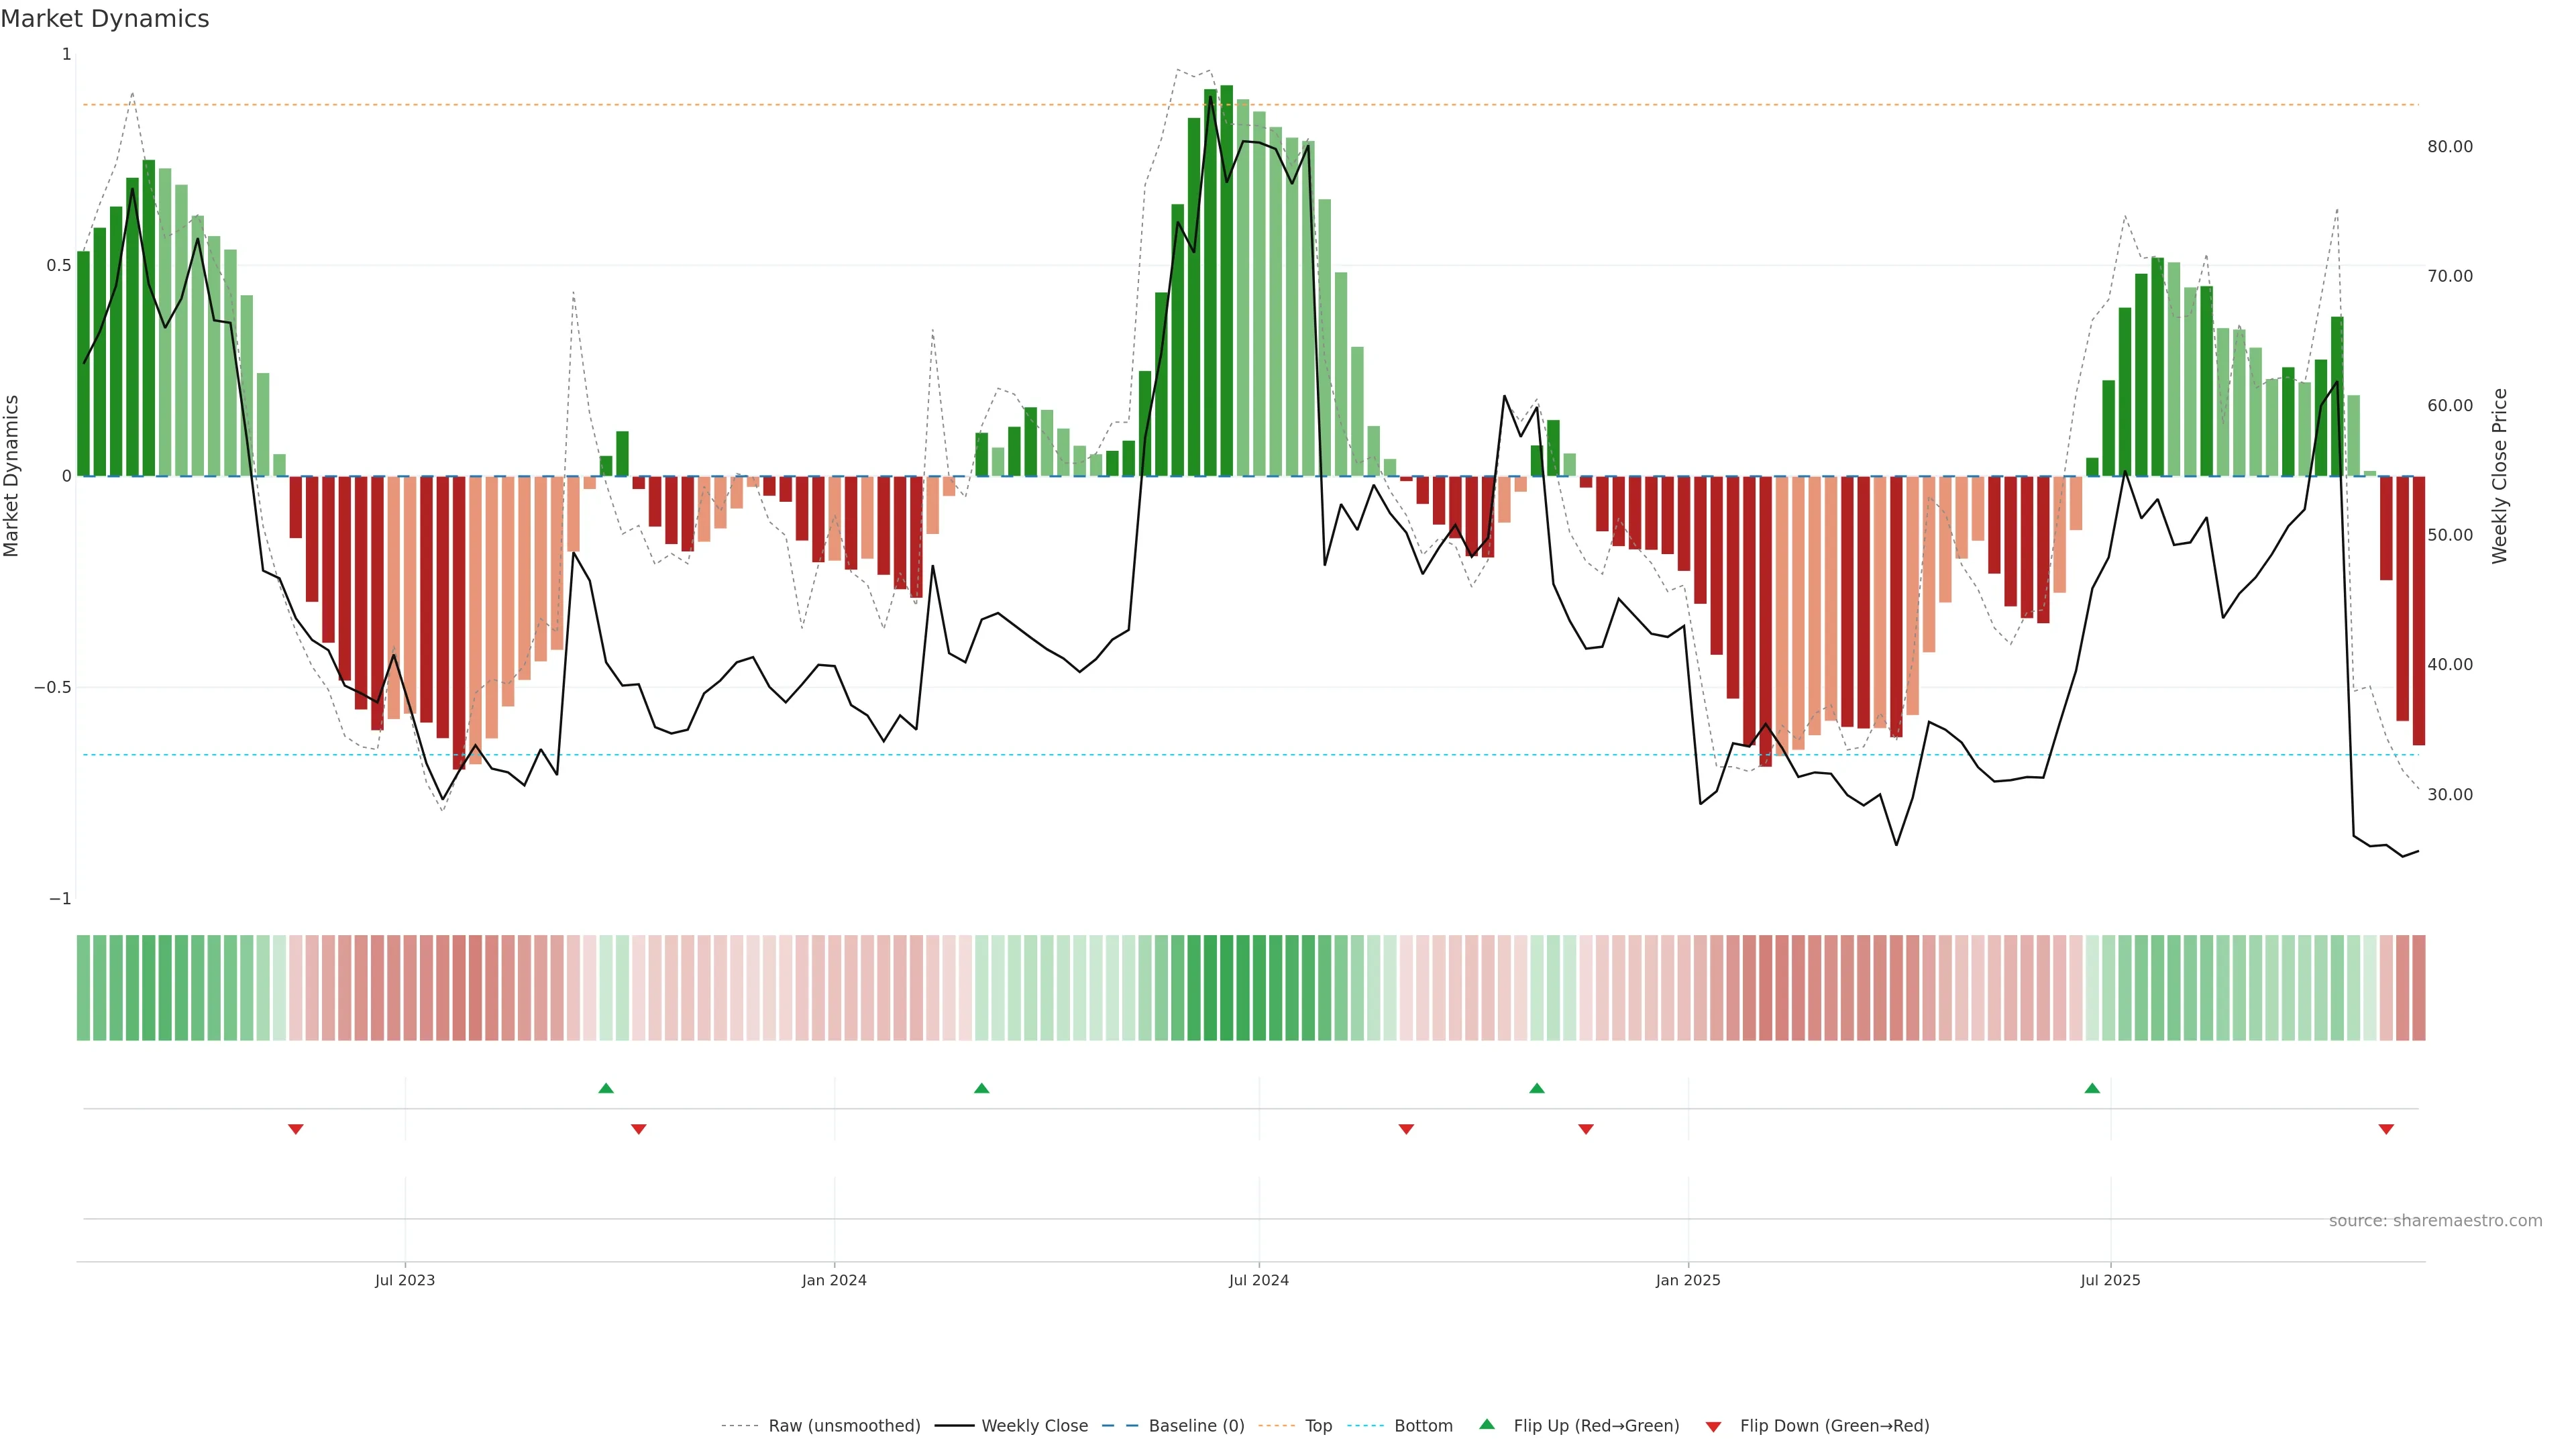Viewport: 2576px width, 1449px height.
Task: Click the first green flip-up marker after Jul 2023
Action: pos(605,1088)
